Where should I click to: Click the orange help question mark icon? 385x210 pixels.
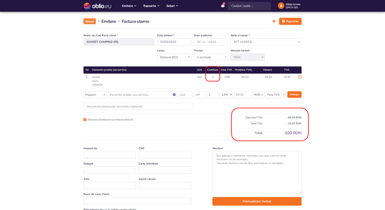(274, 21)
